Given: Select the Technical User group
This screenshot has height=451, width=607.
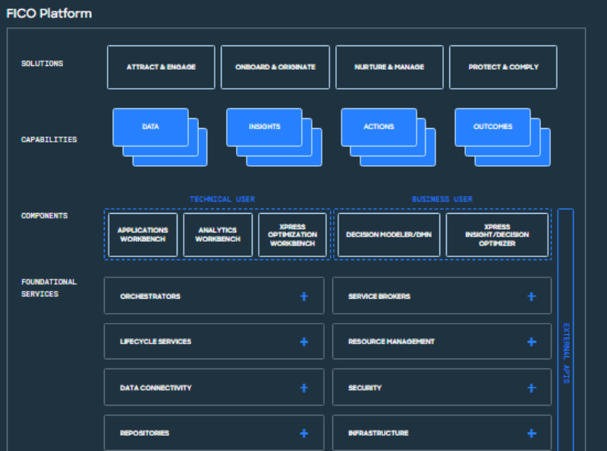Looking at the screenshot, I should [x=222, y=199].
